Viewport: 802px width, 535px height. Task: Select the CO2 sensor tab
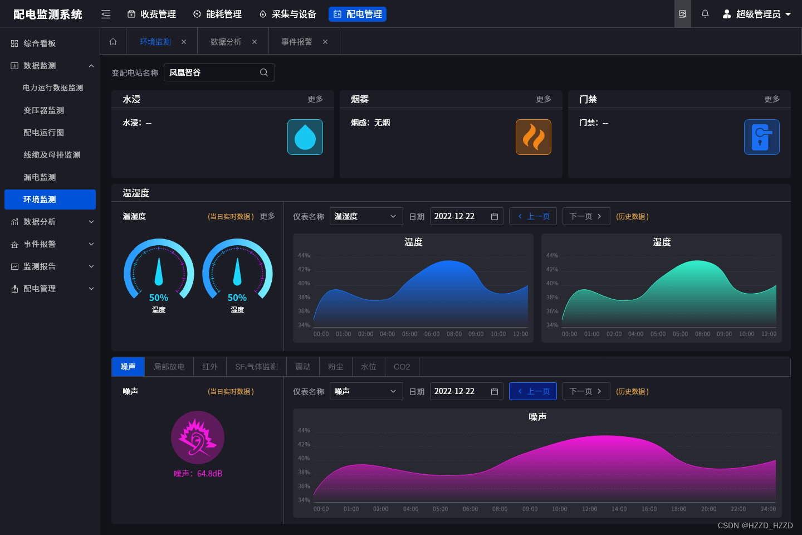point(402,367)
